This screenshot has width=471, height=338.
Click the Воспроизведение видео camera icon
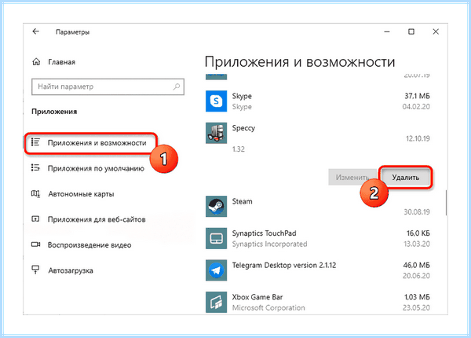(35, 244)
